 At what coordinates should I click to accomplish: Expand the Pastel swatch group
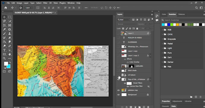coord(162,44)
